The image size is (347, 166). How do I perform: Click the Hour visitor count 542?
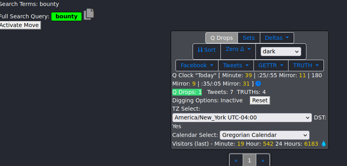[268, 144]
